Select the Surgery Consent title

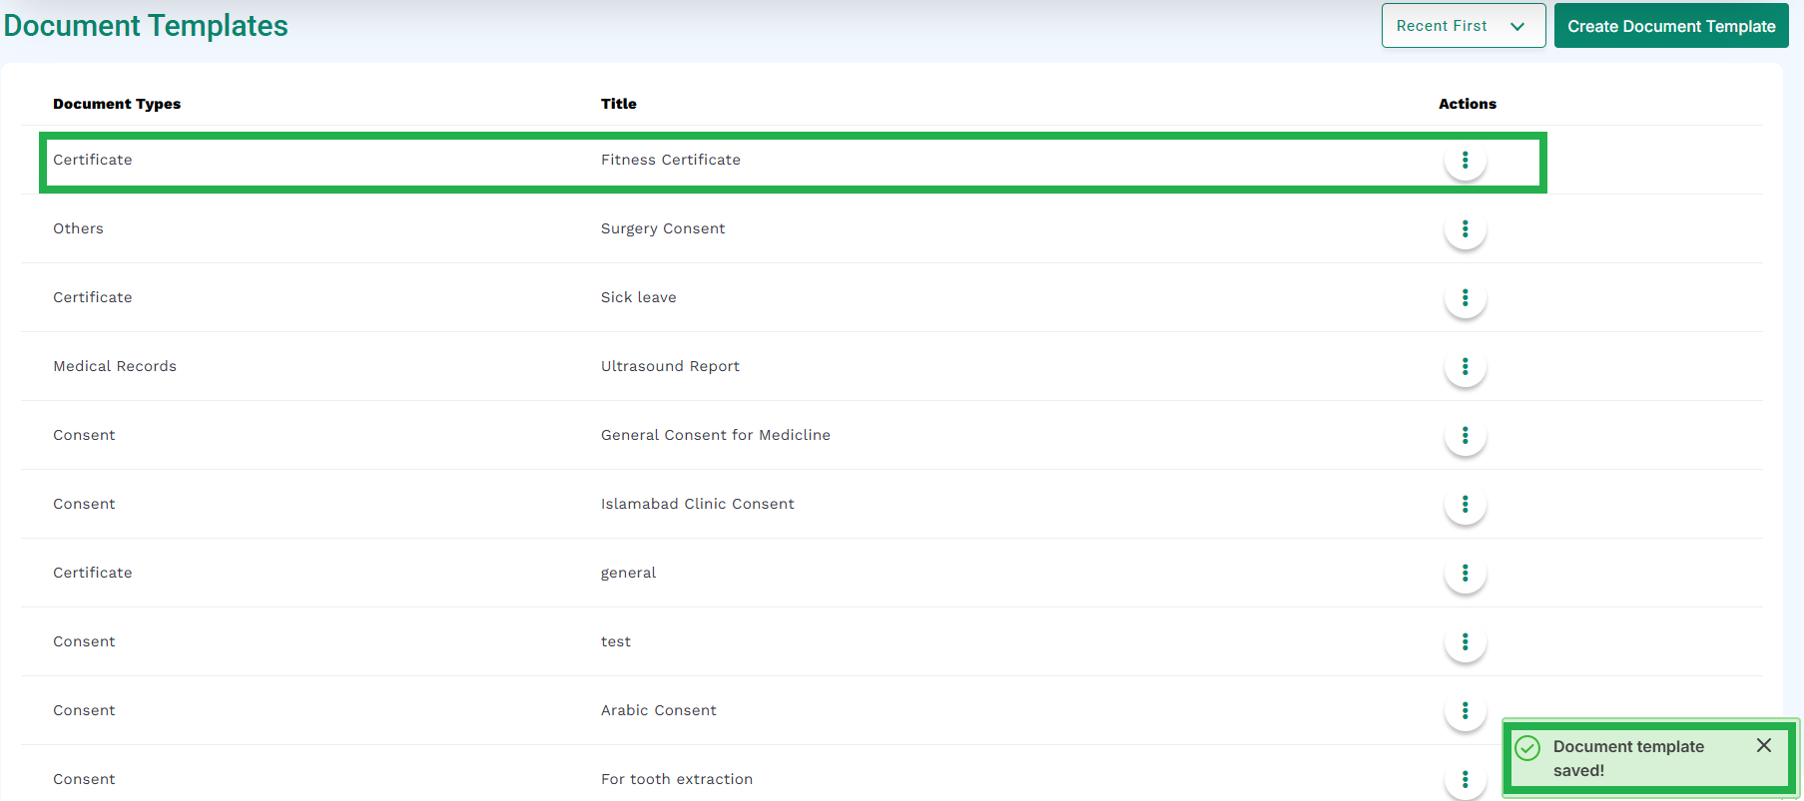(x=663, y=228)
